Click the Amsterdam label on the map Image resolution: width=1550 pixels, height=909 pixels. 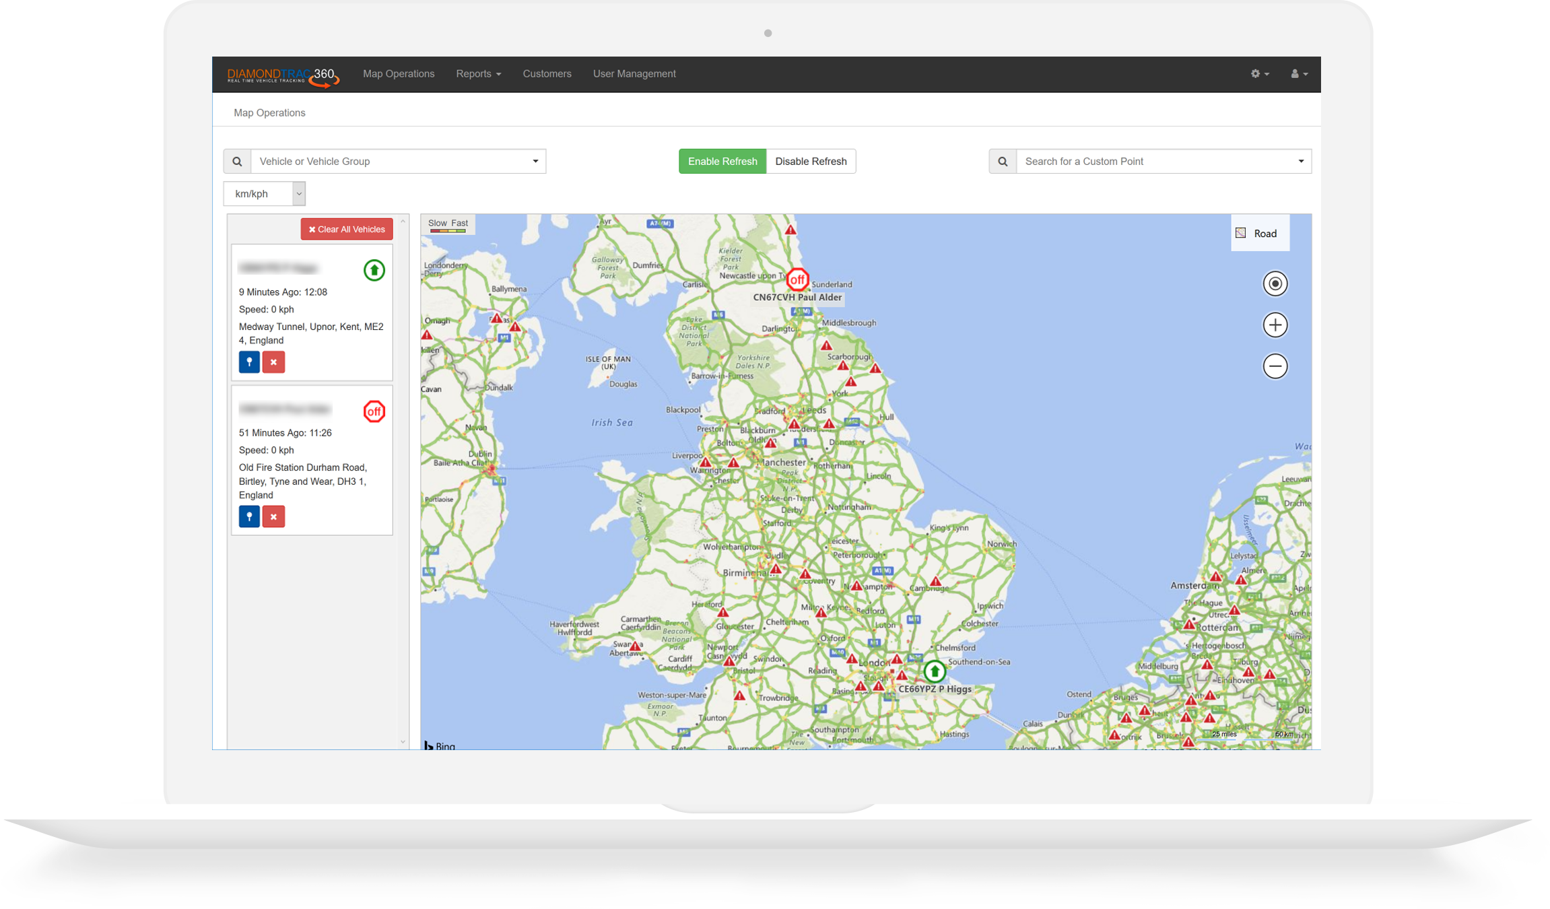pos(1194,586)
